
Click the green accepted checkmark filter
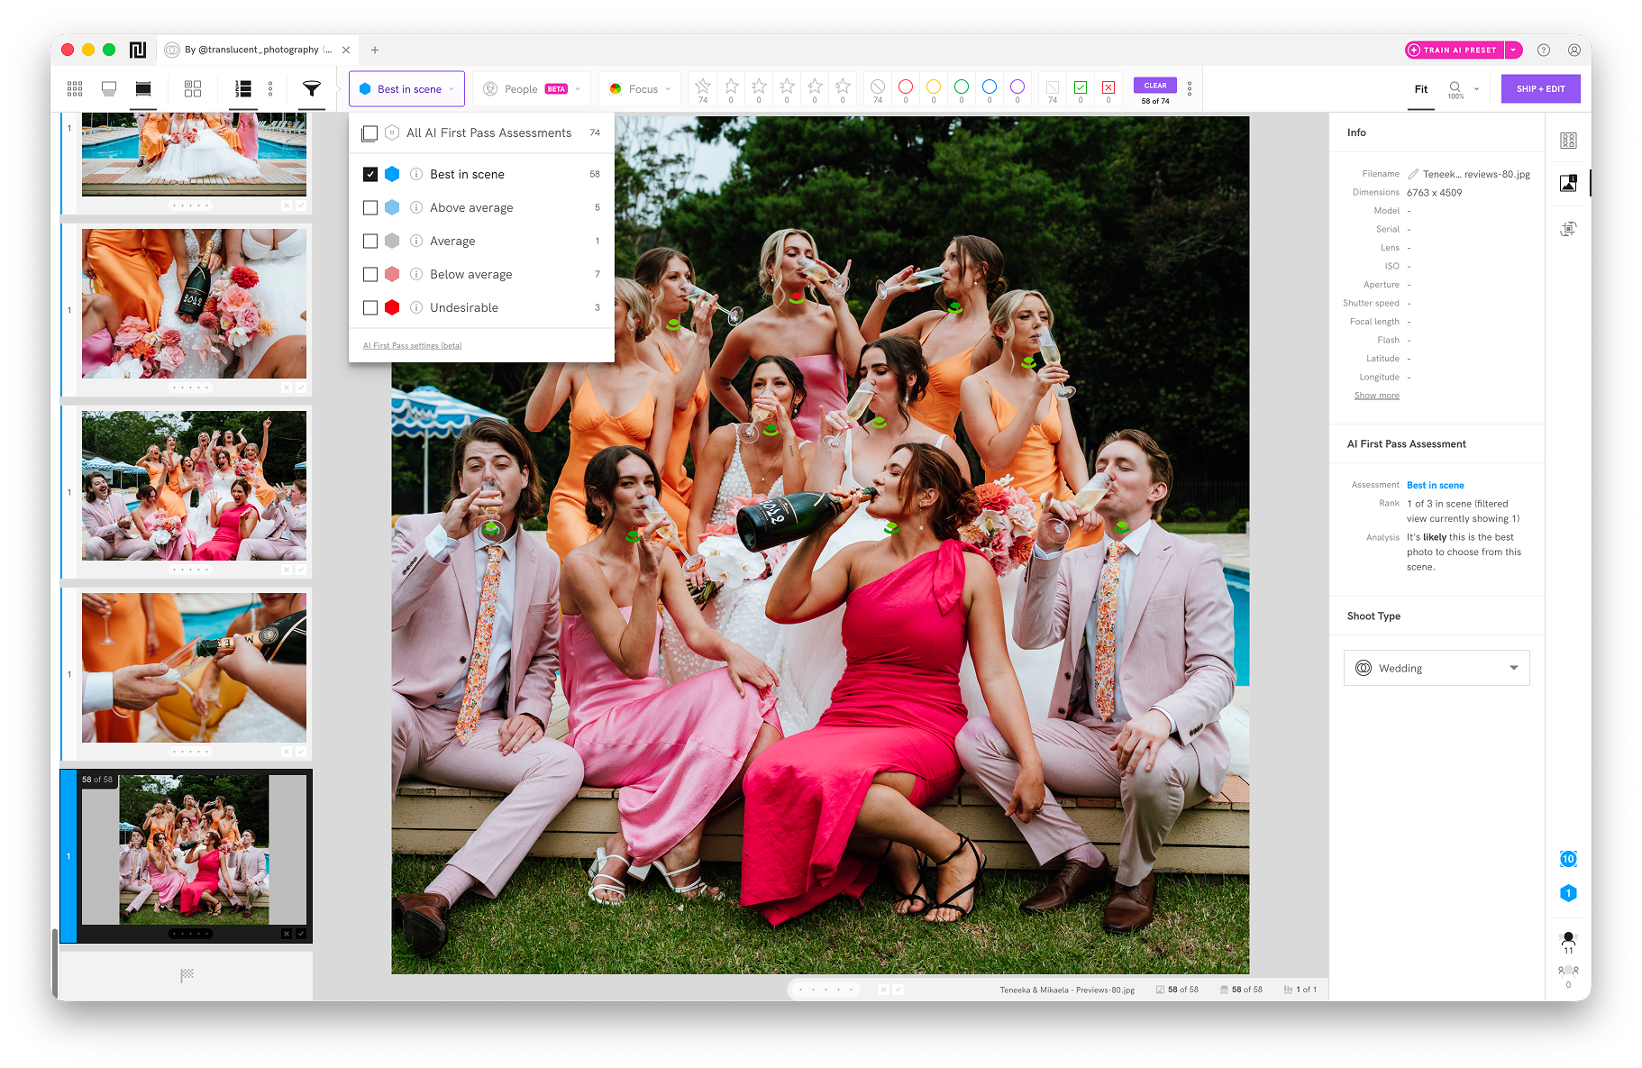coord(1081,87)
